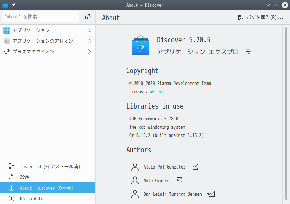Click the Up to date arrow icon

click(11, 199)
